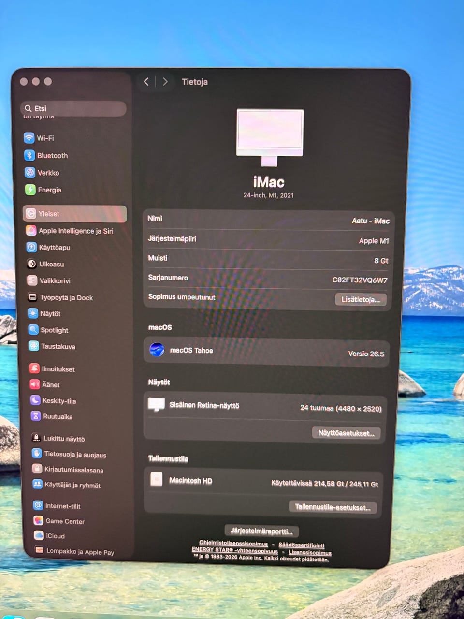The height and width of the screenshot is (619, 464).
Task: Open the Internet-tilit at-sign icon
Action: (x=38, y=506)
